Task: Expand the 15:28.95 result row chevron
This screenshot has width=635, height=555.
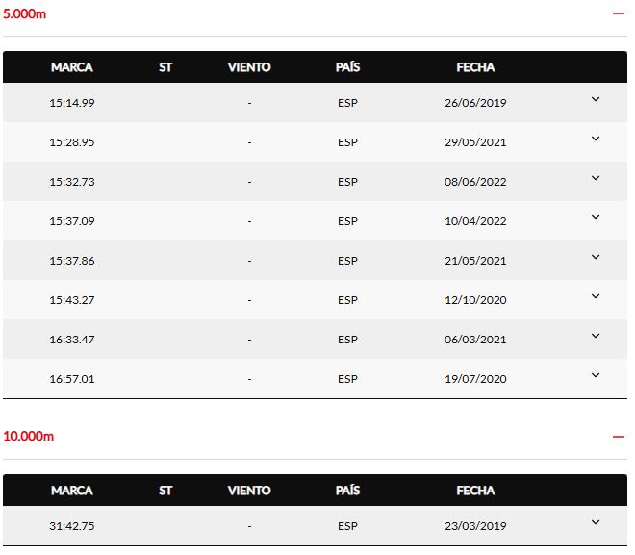Action: coord(595,139)
